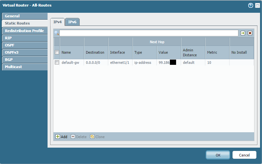Open the OSPF tab
The width and height of the screenshot is (262, 164).
pos(25,45)
